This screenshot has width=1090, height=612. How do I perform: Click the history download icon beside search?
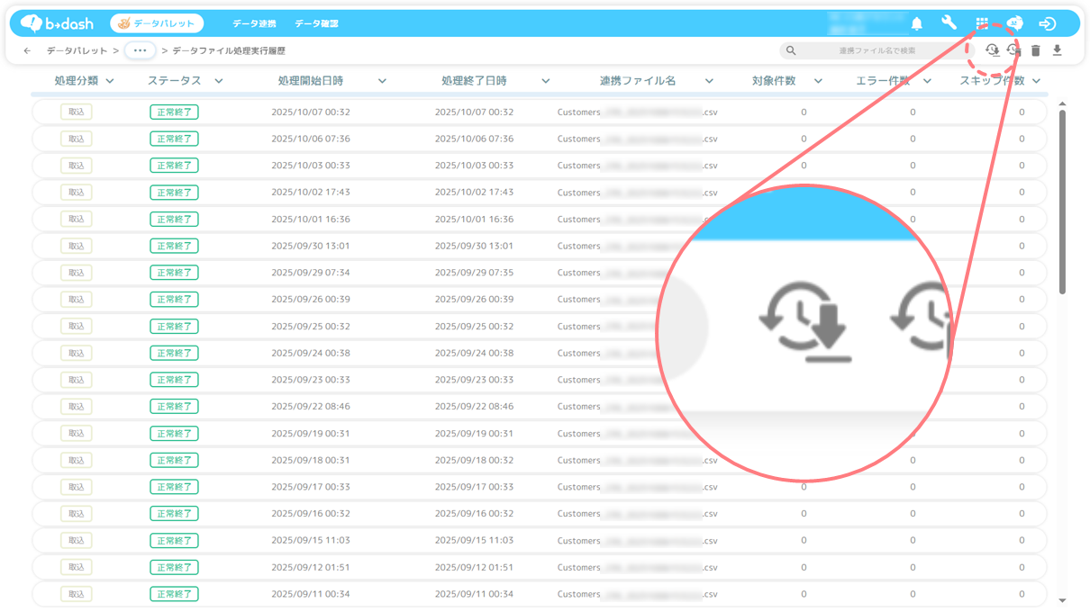[x=992, y=50]
